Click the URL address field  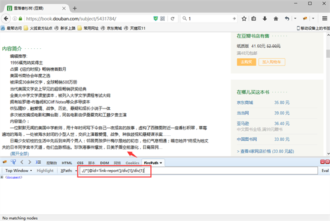click(88, 18)
